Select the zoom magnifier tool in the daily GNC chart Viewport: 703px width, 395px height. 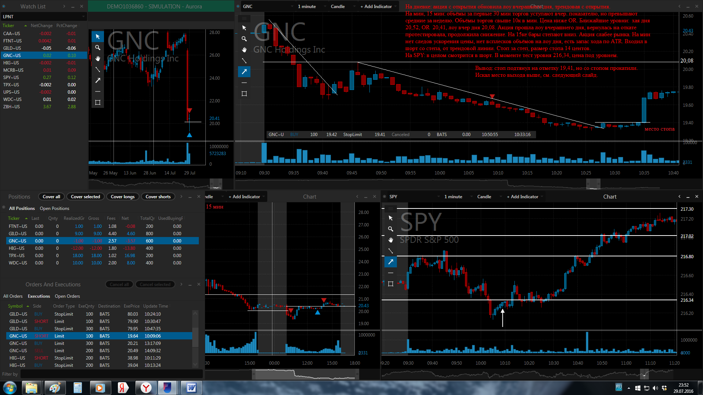click(x=97, y=48)
